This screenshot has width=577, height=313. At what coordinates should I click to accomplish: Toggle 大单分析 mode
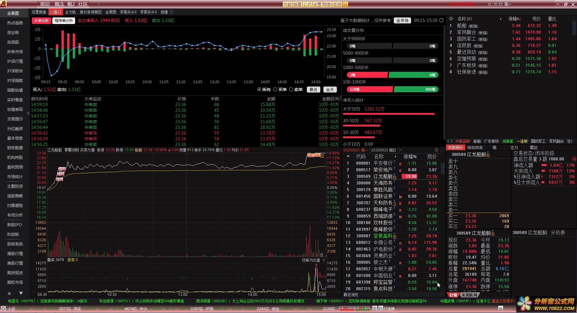point(41,21)
